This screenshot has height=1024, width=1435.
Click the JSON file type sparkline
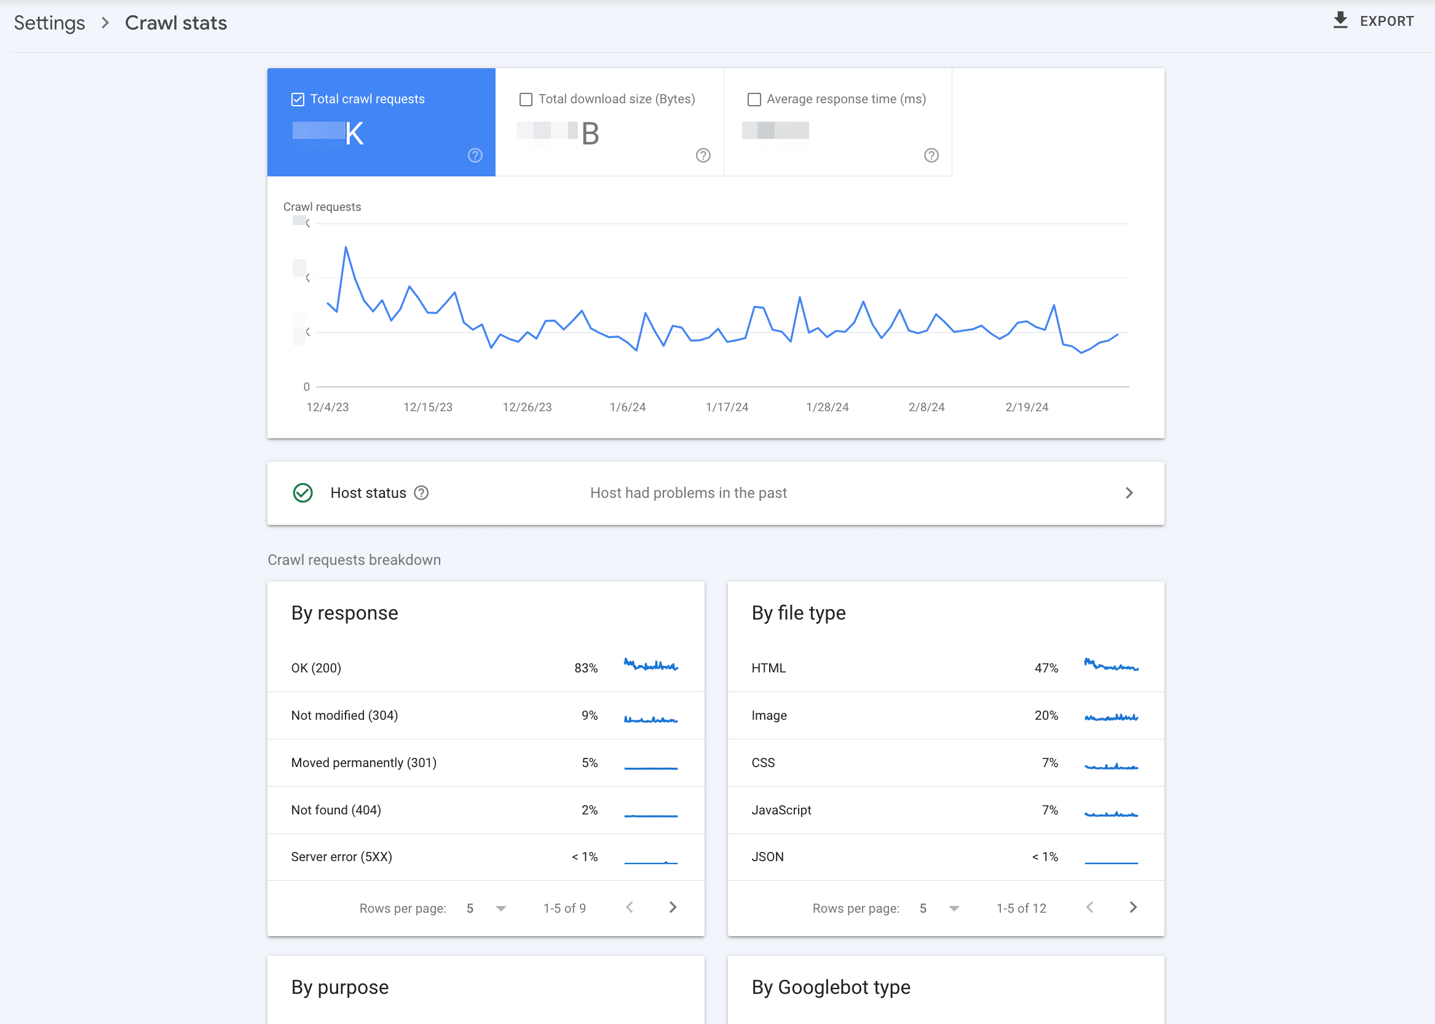pos(1112,862)
